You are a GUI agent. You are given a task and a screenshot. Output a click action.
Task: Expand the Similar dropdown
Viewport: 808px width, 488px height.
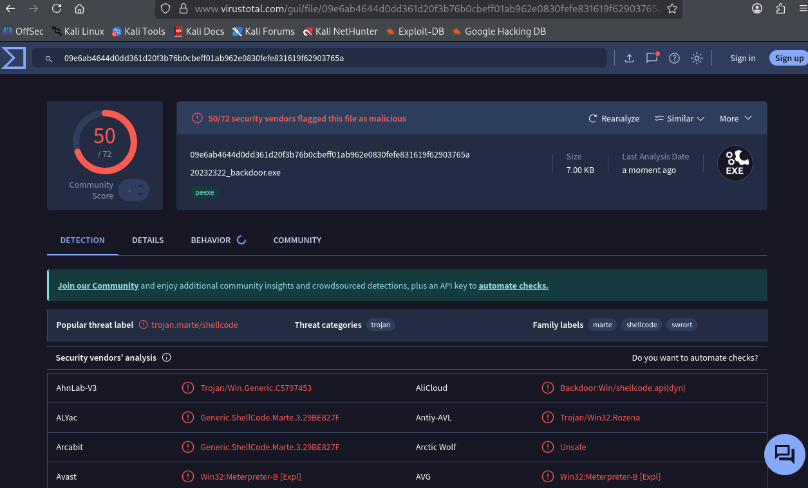679,118
